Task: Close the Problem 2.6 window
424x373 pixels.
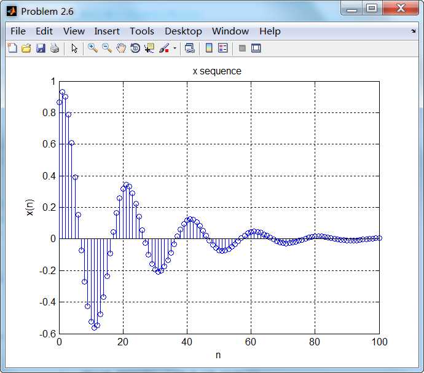Action: (401, 8)
